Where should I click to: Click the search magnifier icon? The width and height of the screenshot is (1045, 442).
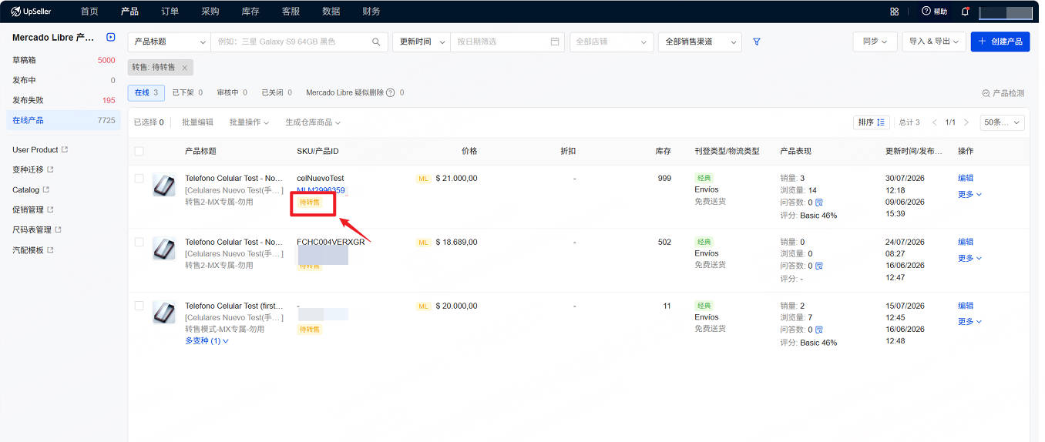point(376,42)
